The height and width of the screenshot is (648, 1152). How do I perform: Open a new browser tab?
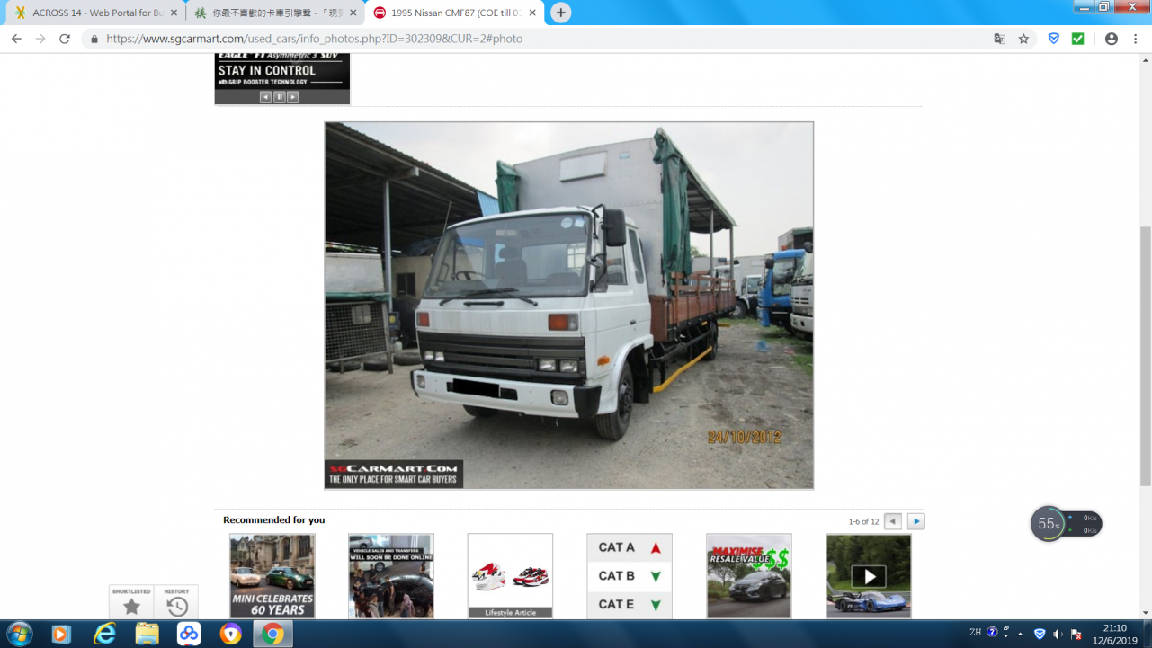pos(561,13)
